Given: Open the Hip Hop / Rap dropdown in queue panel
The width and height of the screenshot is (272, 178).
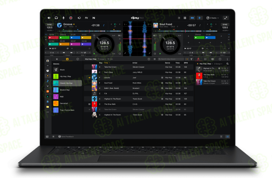Looking at the screenshot, I should tap(206, 64).
